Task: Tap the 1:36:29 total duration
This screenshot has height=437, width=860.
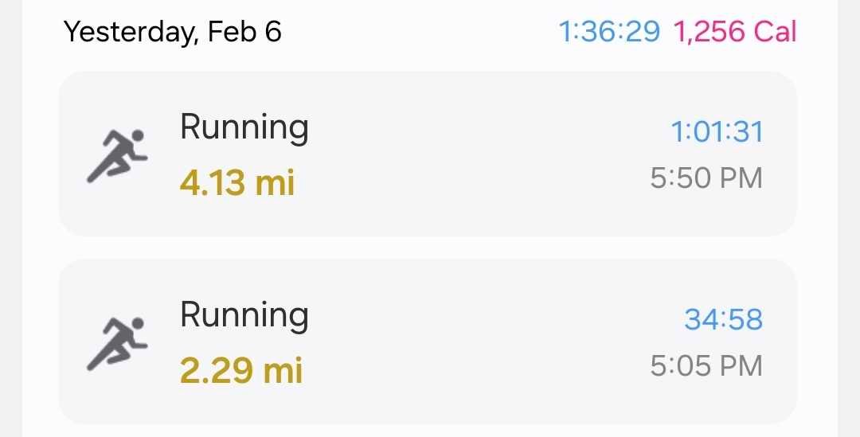Action: 609,32
